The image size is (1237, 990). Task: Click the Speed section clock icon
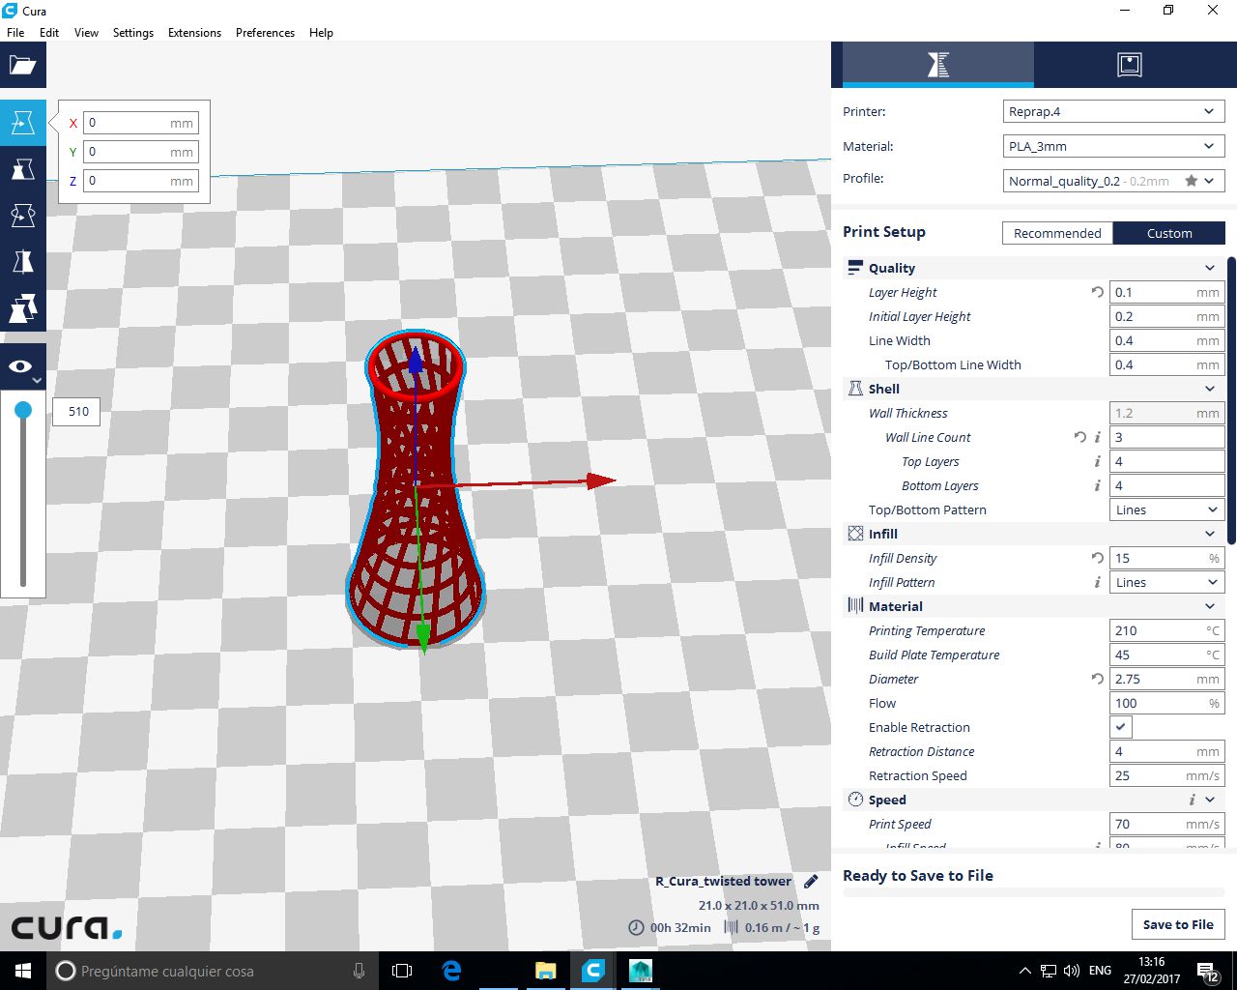pyautogui.click(x=855, y=800)
